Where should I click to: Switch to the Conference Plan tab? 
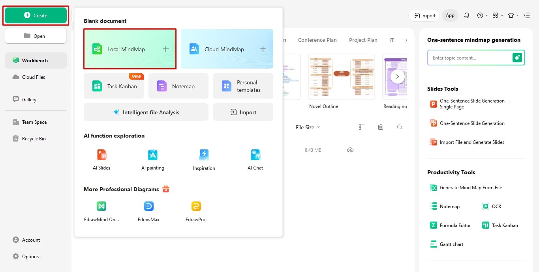coord(317,40)
